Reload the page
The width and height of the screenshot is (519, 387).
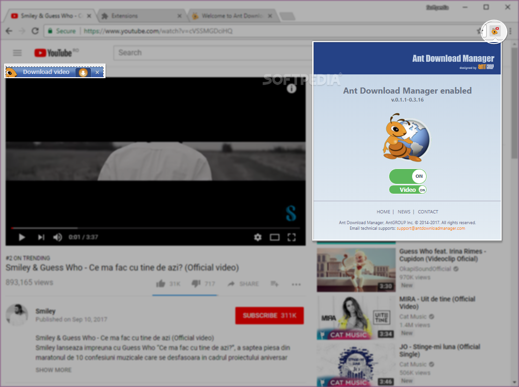click(x=35, y=31)
